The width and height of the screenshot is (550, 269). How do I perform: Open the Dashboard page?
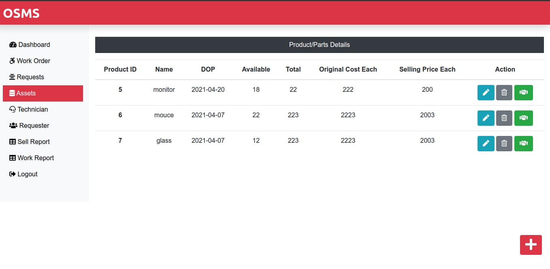click(x=33, y=44)
